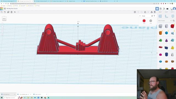176x99 pixels.
Task: Click the Home view button
Action: click(2, 24)
